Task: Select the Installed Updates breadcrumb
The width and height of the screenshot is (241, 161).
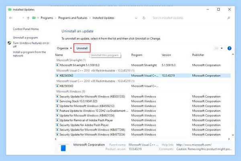Action: (x=103, y=18)
